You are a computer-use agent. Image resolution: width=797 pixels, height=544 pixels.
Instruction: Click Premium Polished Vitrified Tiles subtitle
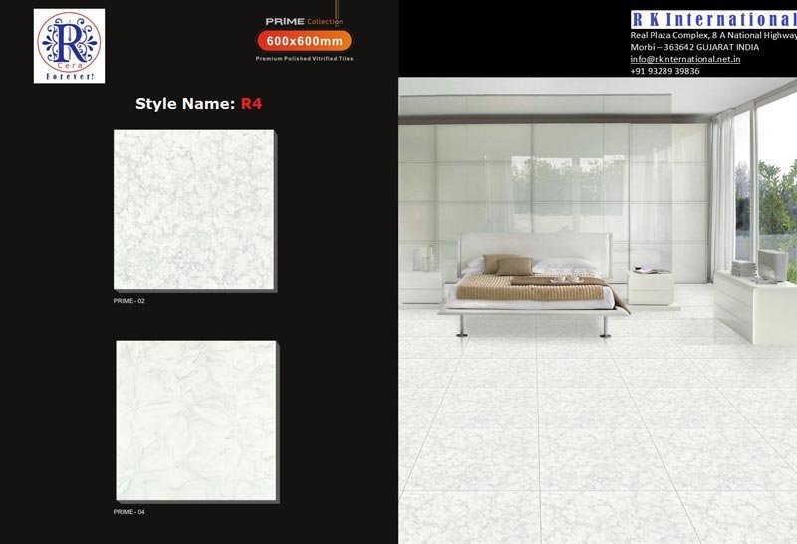click(x=304, y=59)
